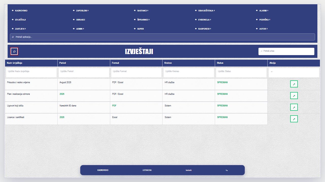
Task: Click the magnifier icon button beside Izvještaji title
Action: (14, 51)
